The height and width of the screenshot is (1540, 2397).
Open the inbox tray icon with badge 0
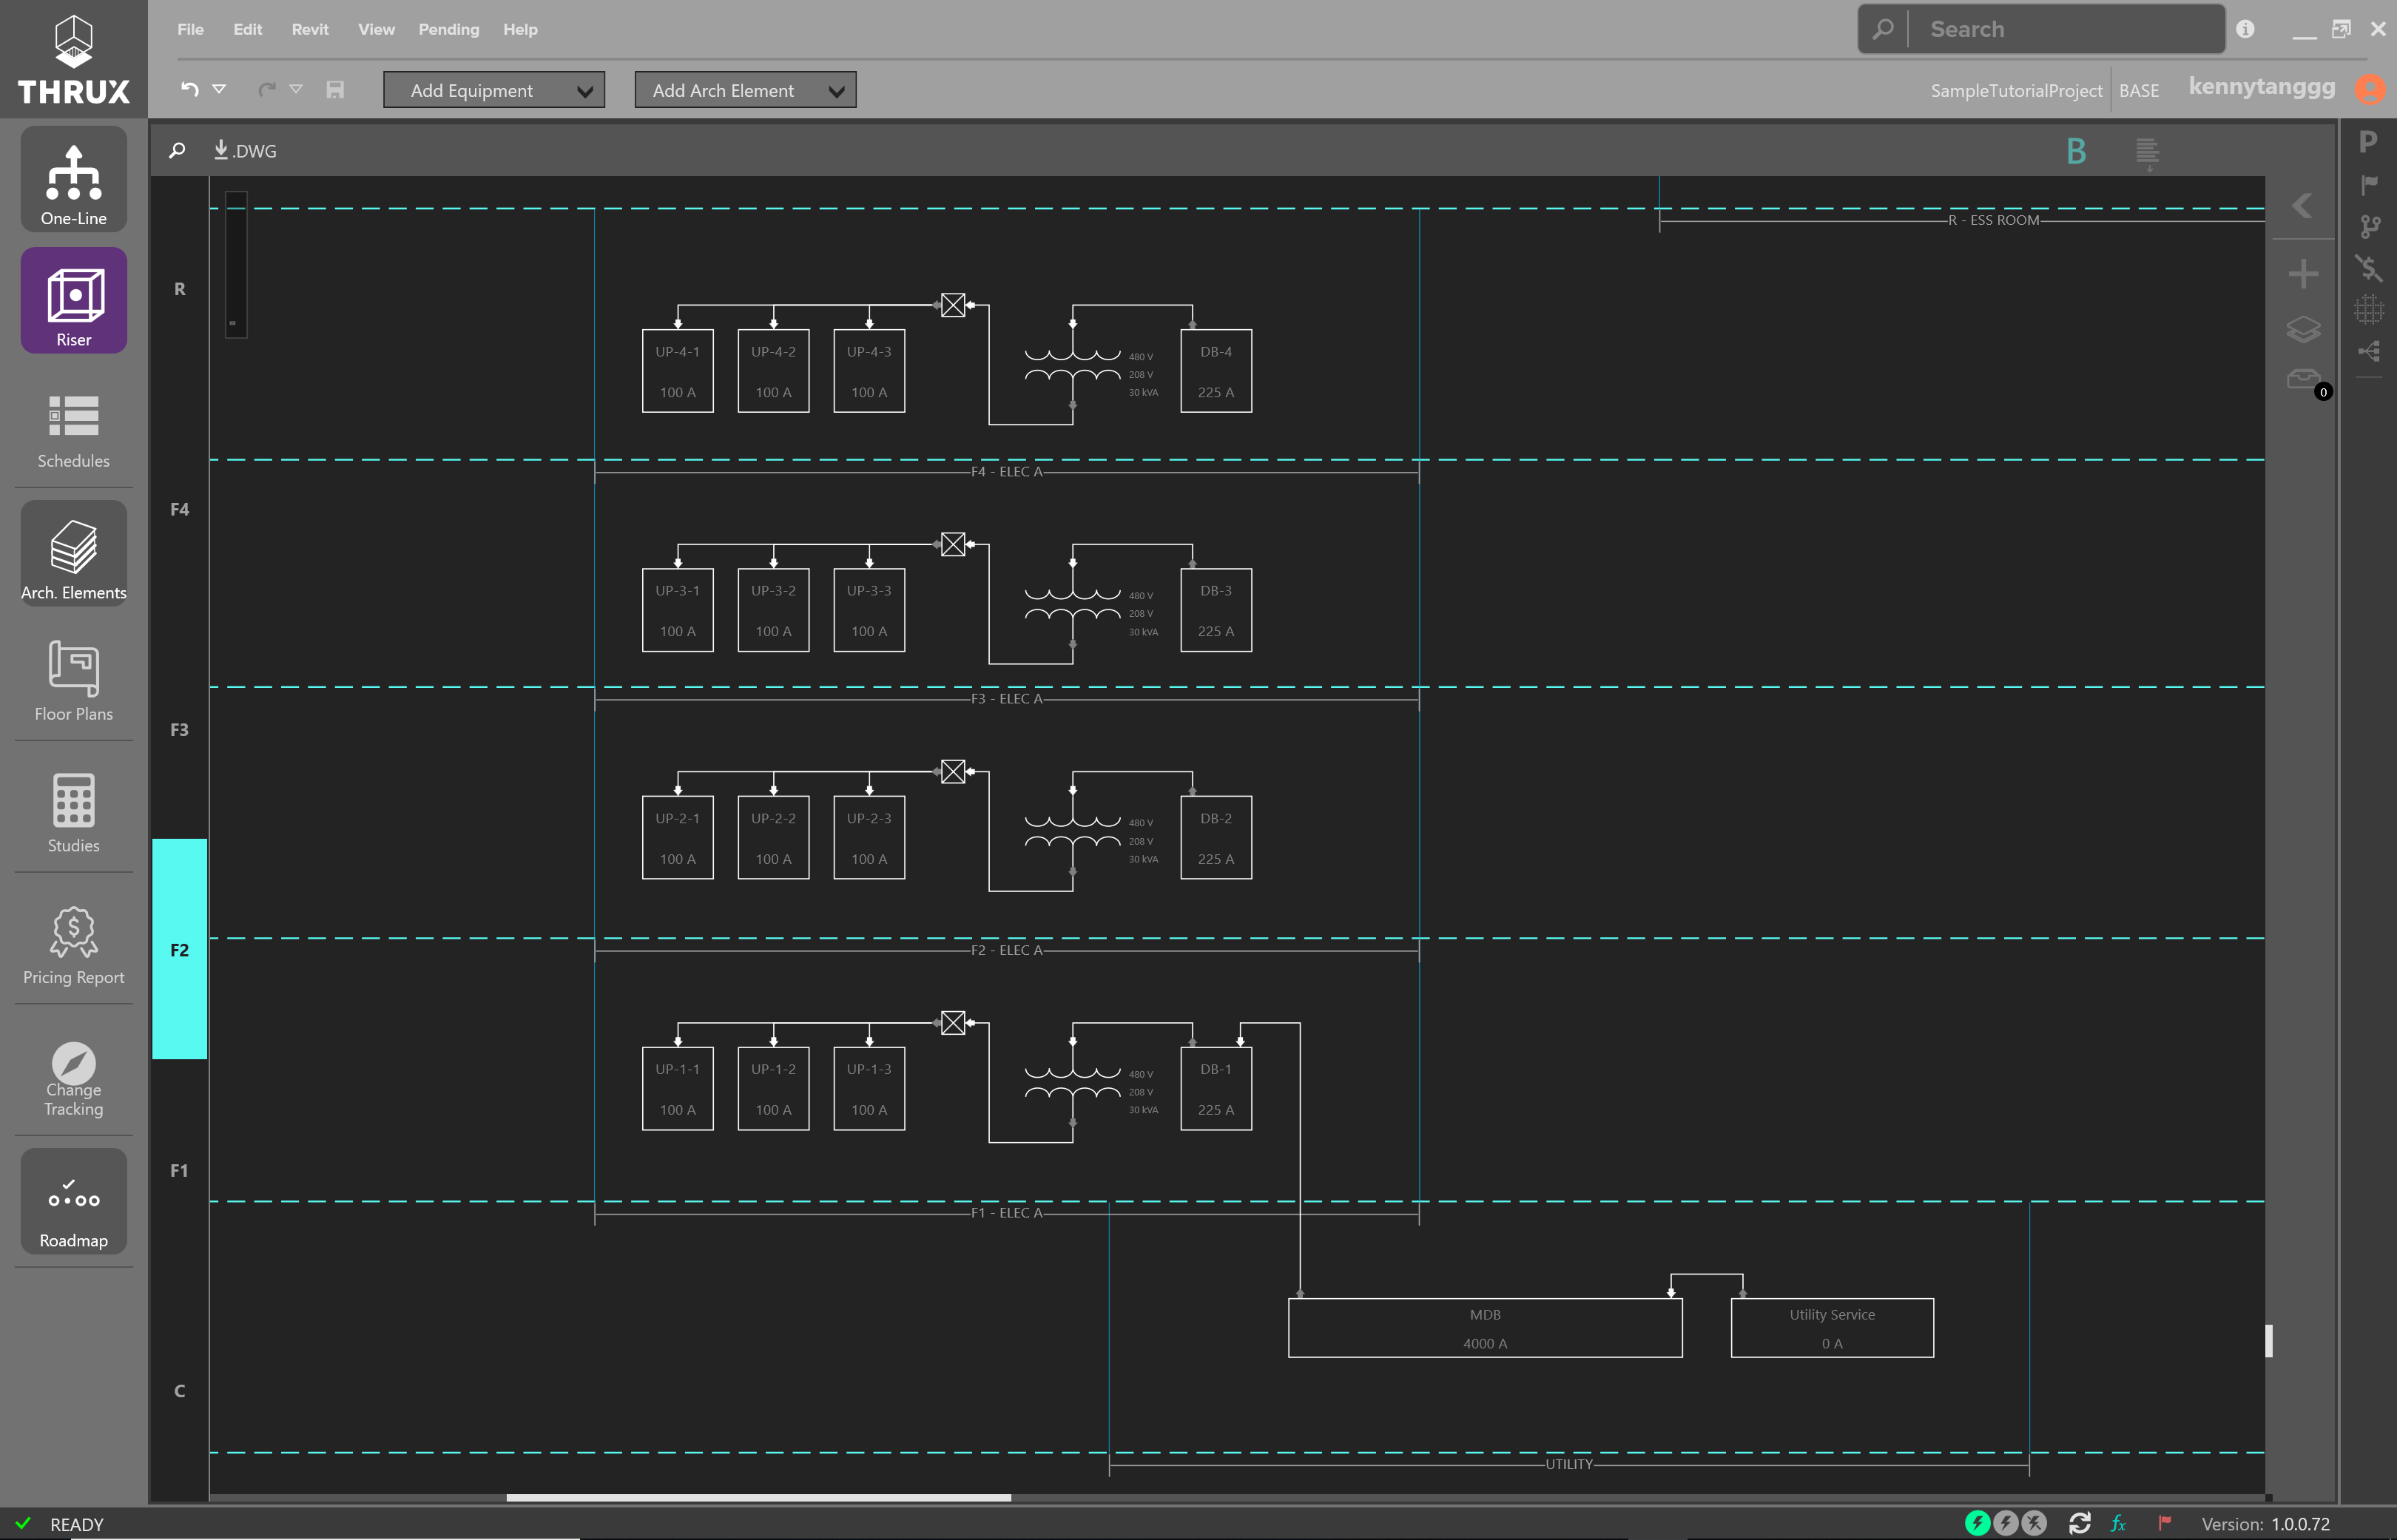click(x=2303, y=379)
